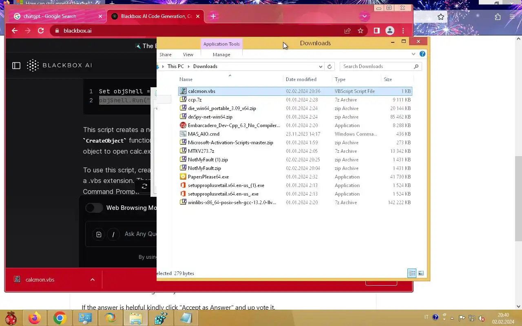Screen dimensions: 522x326
Task: Go back in the Chrome window
Action: coord(15,31)
